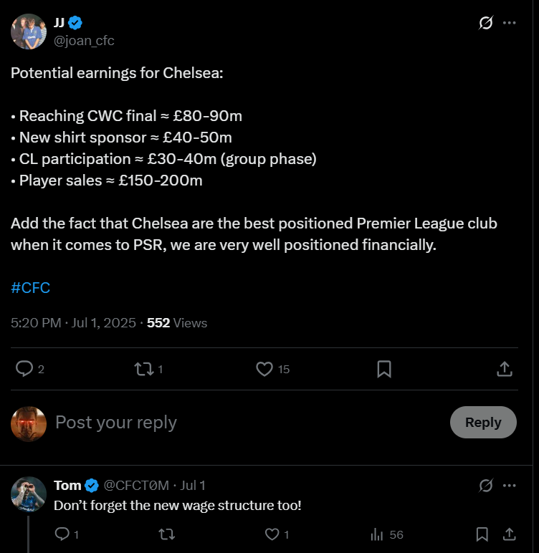Open the @CFCT0M handle link
The width and height of the screenshot is (539, 553).
136,486
